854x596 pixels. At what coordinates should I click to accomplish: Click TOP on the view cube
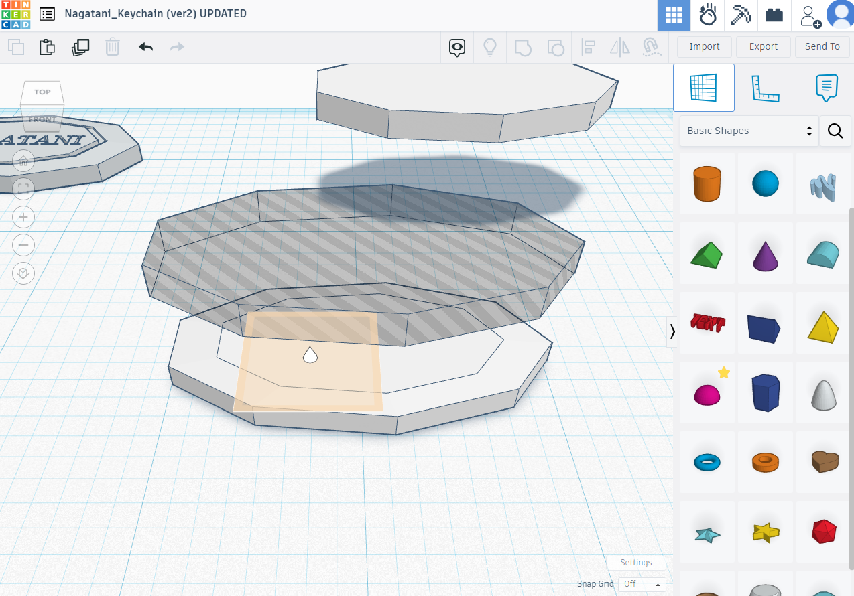tap(42, 92)
